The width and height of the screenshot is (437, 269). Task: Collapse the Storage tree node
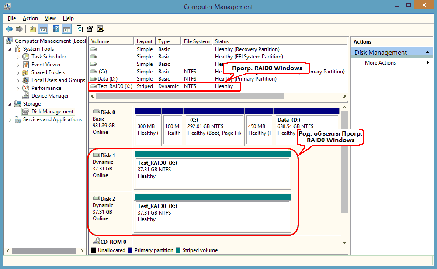[x=10, y=104]
